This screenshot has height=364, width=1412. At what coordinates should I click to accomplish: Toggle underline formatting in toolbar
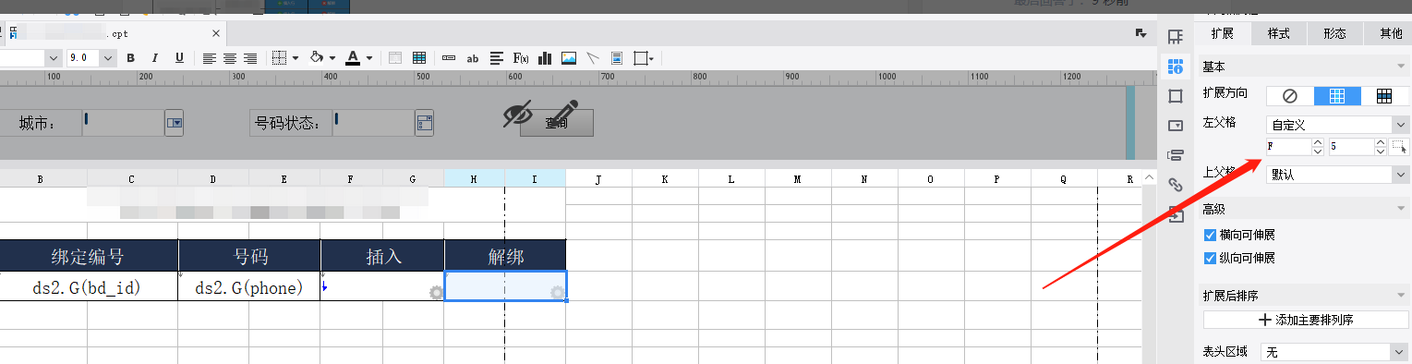pos(179,58)
